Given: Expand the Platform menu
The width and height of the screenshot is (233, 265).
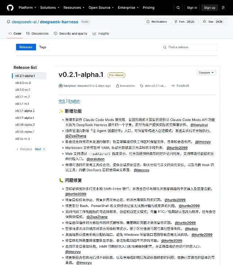Looking at the screenshot, I should click(x=27, y=8).
